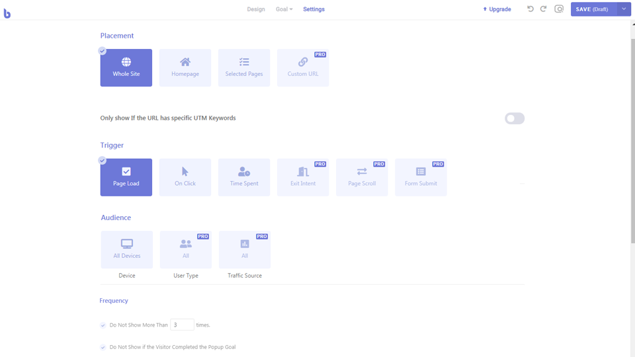The image size is (635, 357).
Task: Choose Selected Pages placement option
Action: (244, 67)
